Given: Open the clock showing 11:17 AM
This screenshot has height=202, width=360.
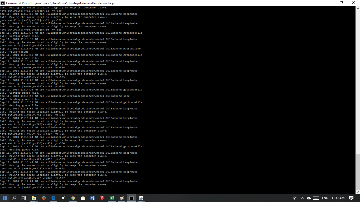Looking at the screenshot, I should click(x=338, y=198).
